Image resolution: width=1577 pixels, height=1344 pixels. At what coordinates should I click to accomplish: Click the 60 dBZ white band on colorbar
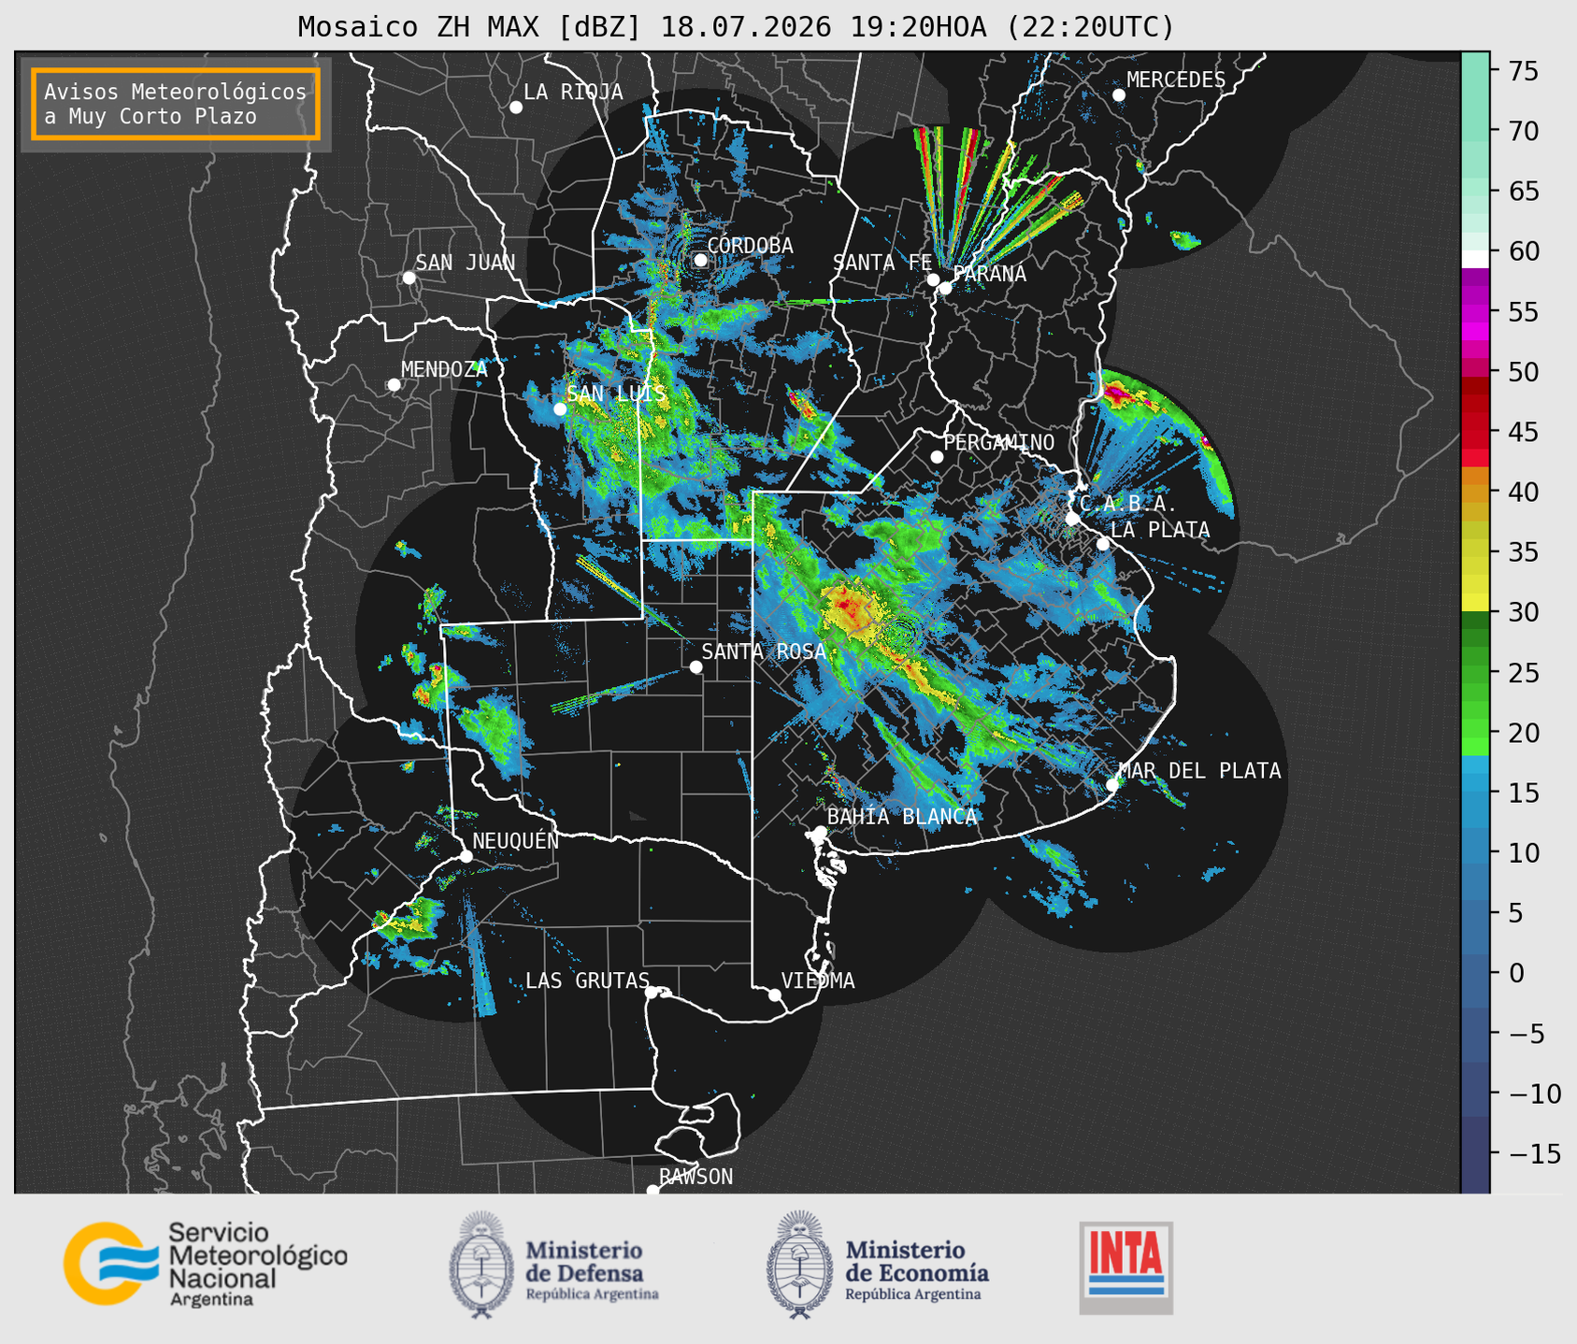[1475, 259]
